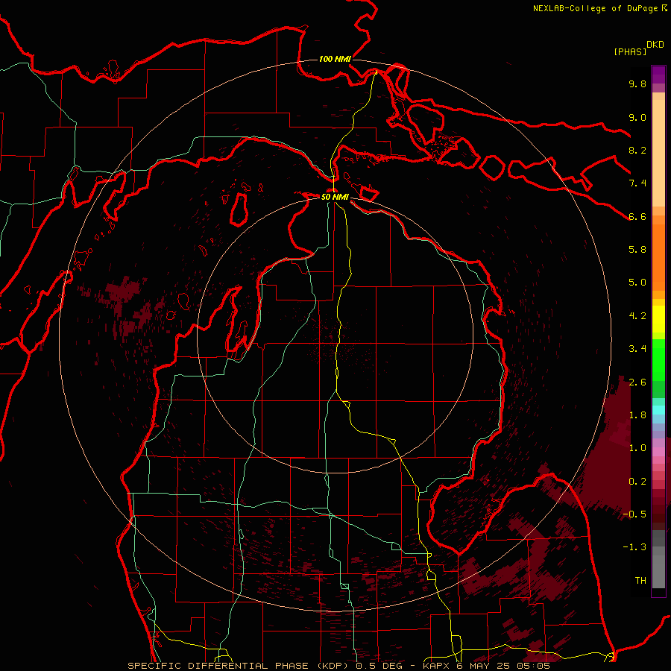Image resolution: width=671 pixels, height=671 pixels.
Task: Click the cyan segment of the color bar
Action: (x=658, y=410)
